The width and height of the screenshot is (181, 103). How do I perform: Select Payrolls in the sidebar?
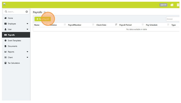point(16,35)
